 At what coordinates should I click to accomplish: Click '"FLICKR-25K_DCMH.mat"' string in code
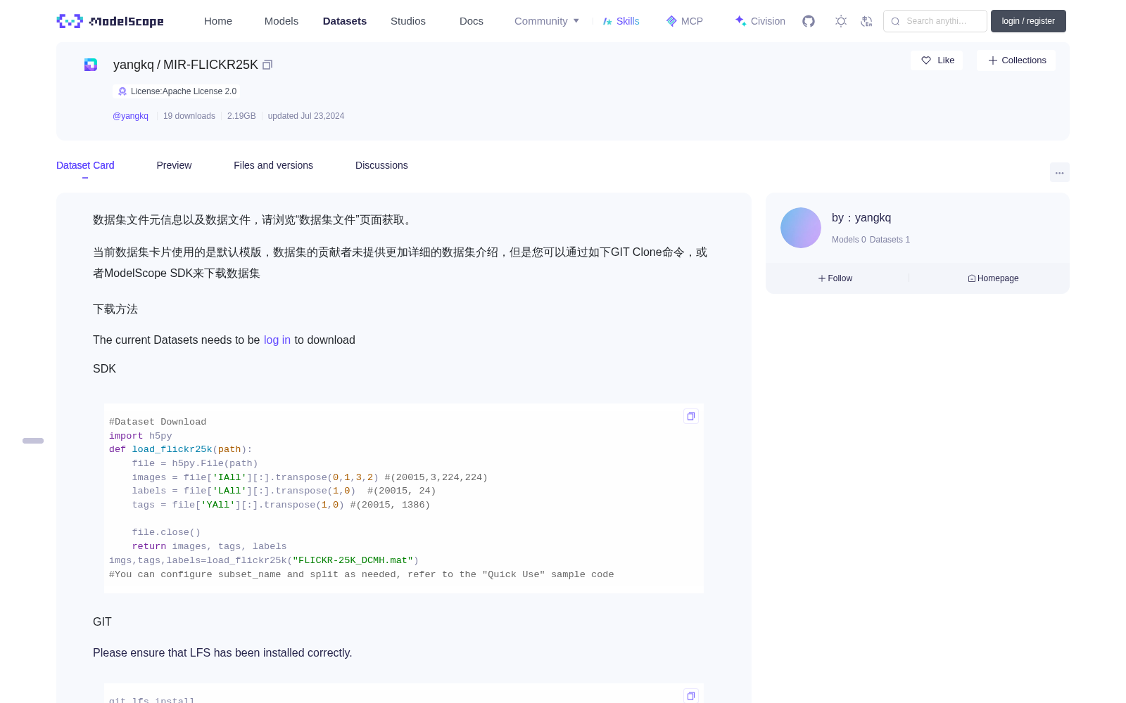pyautogui.click(x=353, y=560)
